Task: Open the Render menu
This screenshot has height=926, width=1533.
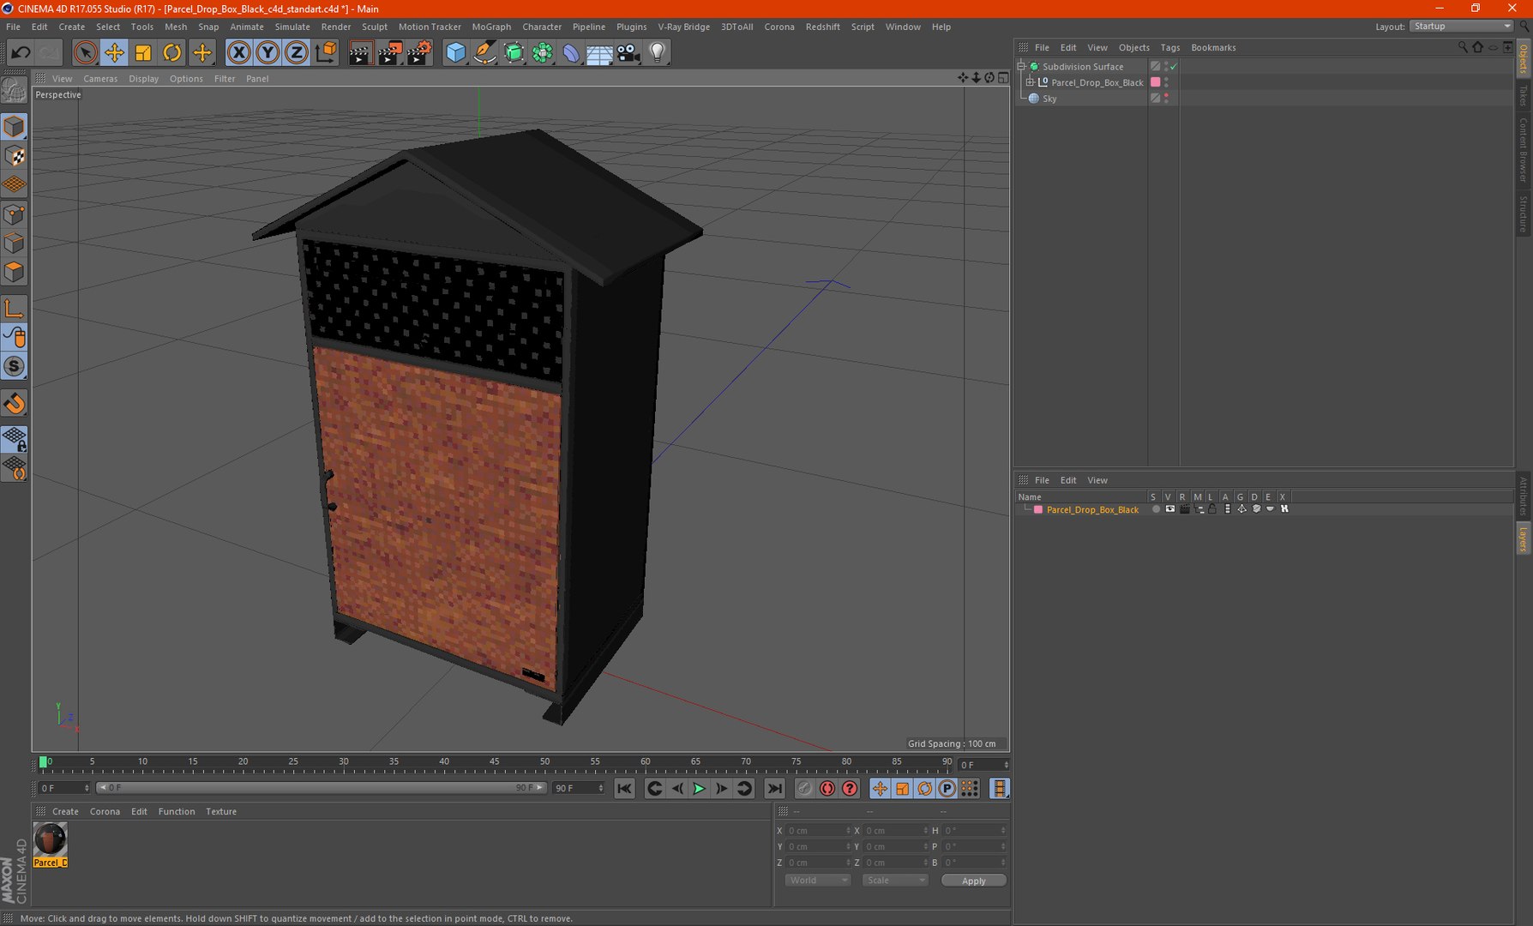Action: (336, 27)
